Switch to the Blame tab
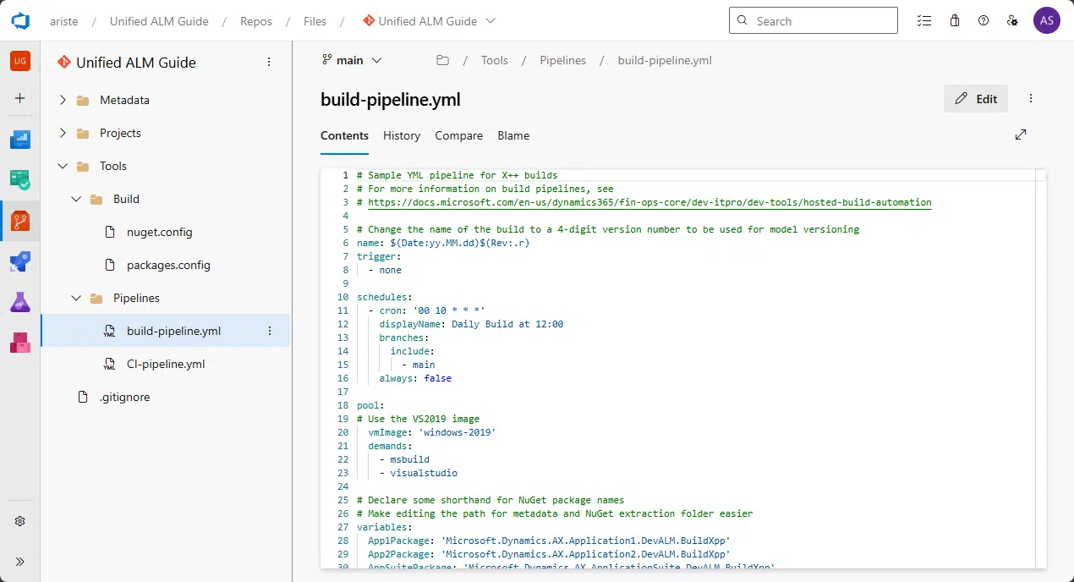This screenshot has width=1074, height=582. pyautogui.click(x=513, y=135)
